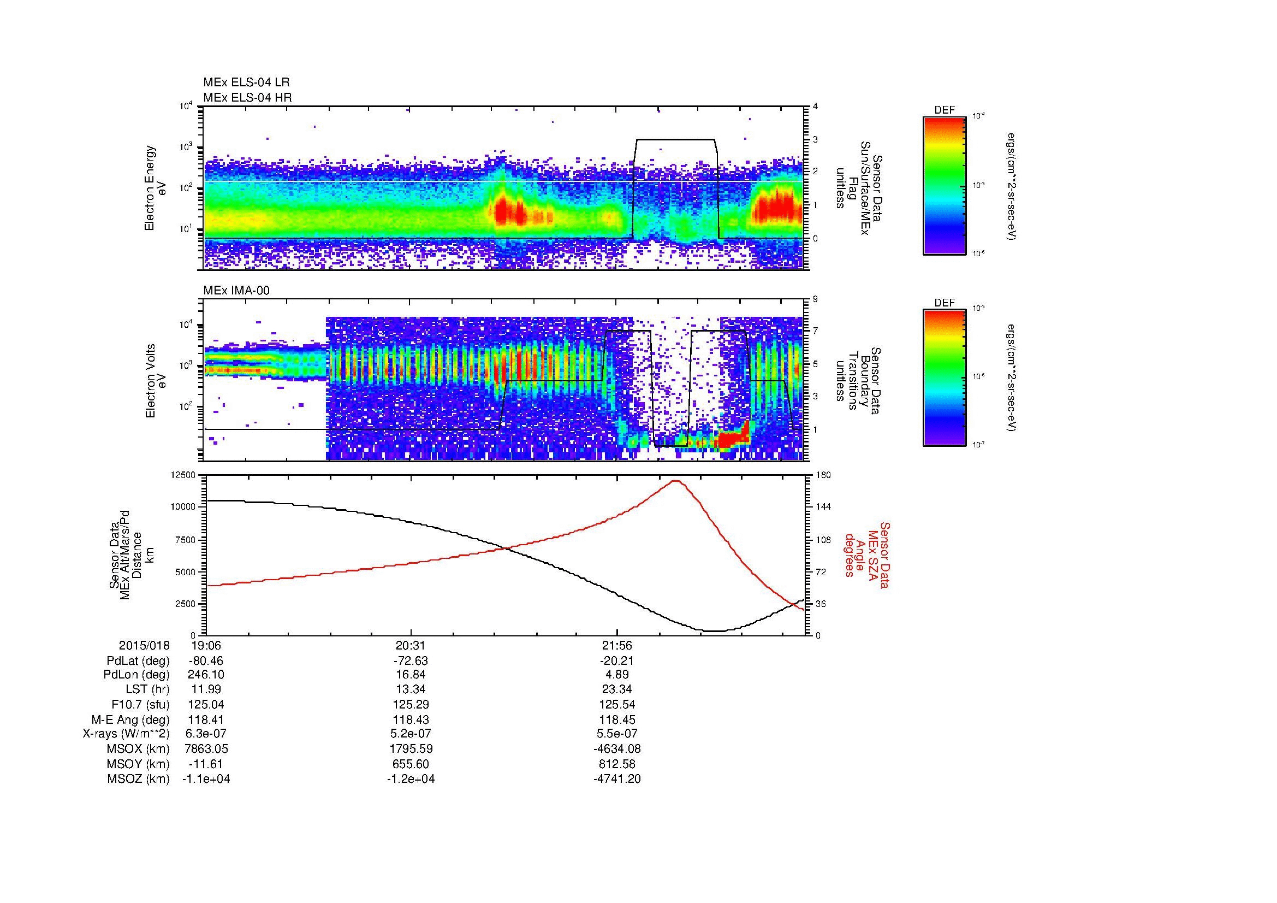The width and height of the screenshot is (1277, 903).
Task: Click the 'PdLon (deg)' row label
Action: click(138, 675)
